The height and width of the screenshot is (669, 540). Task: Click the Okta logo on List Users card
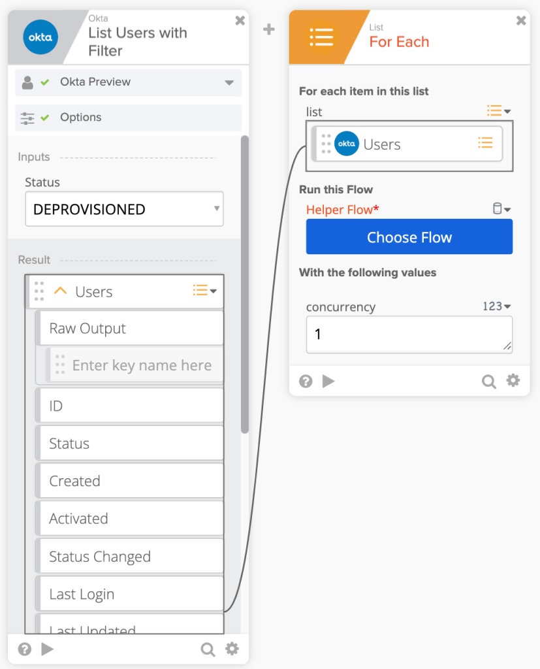pos(40,37)
